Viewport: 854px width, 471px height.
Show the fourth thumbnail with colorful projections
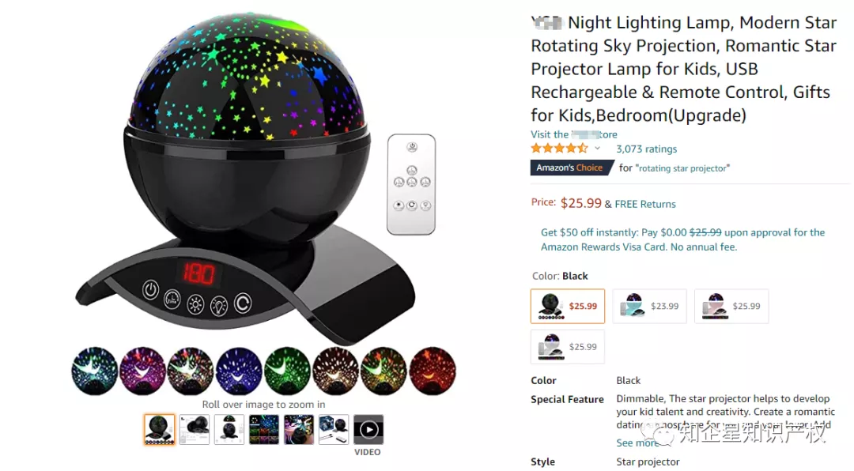[264, 430]
